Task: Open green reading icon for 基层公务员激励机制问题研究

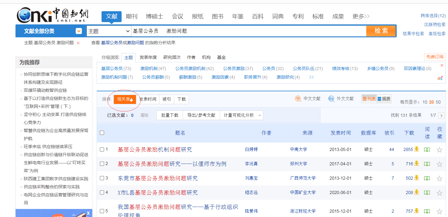Action: coord(427,149)
